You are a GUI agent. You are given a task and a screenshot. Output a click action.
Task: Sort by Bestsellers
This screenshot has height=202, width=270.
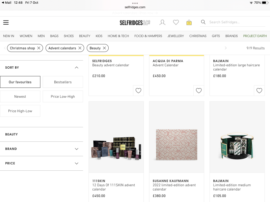[63, 82]
